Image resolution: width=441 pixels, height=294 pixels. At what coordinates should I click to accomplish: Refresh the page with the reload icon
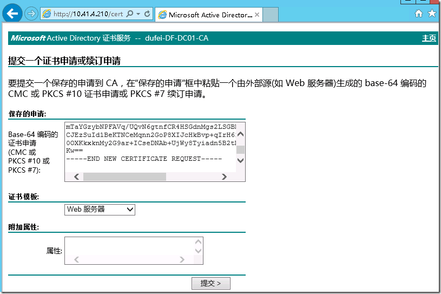click(147, 14)
